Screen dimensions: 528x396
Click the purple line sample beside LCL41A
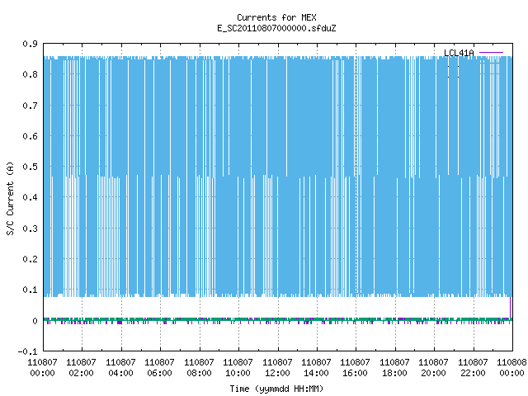tap(491, 53)
